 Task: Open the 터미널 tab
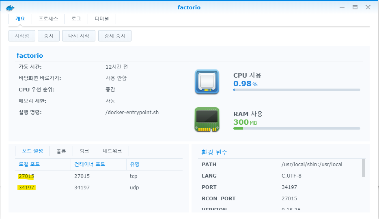[102, 19]
